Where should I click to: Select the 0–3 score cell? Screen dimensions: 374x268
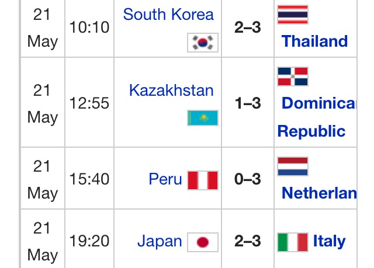coord(248,179)
